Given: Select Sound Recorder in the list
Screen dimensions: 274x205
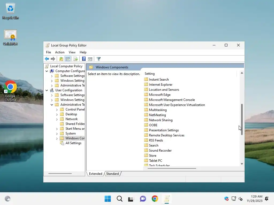Looking at the screenshot, I should pyautogui.click(x=160, y=151).
